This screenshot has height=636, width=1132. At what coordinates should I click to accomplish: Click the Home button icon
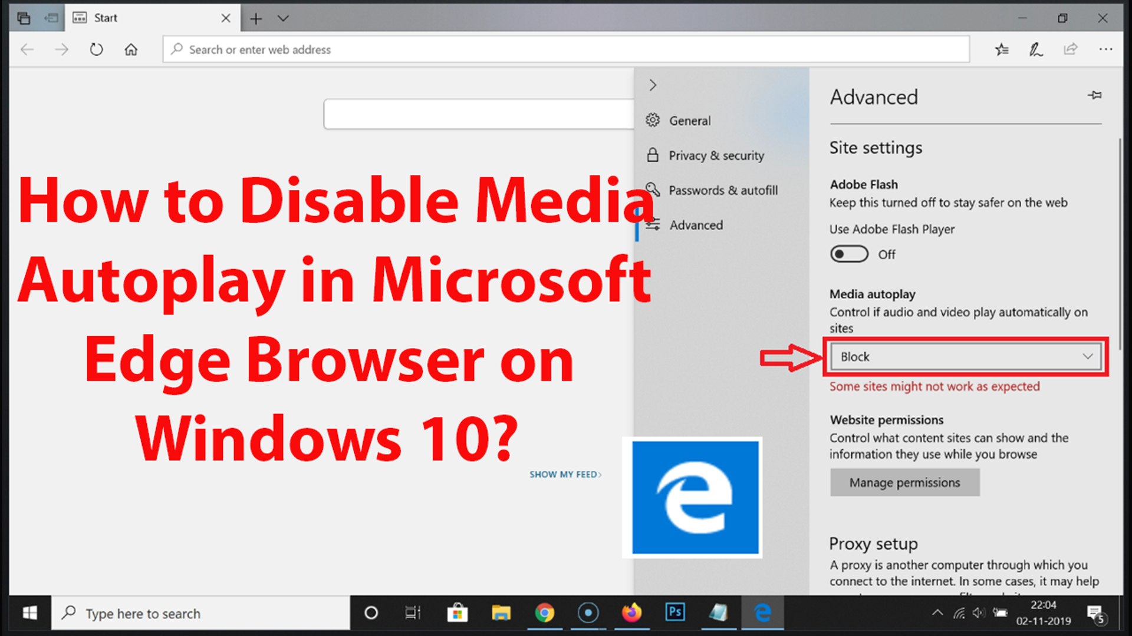pyautogui.click(x=131, y=49)
